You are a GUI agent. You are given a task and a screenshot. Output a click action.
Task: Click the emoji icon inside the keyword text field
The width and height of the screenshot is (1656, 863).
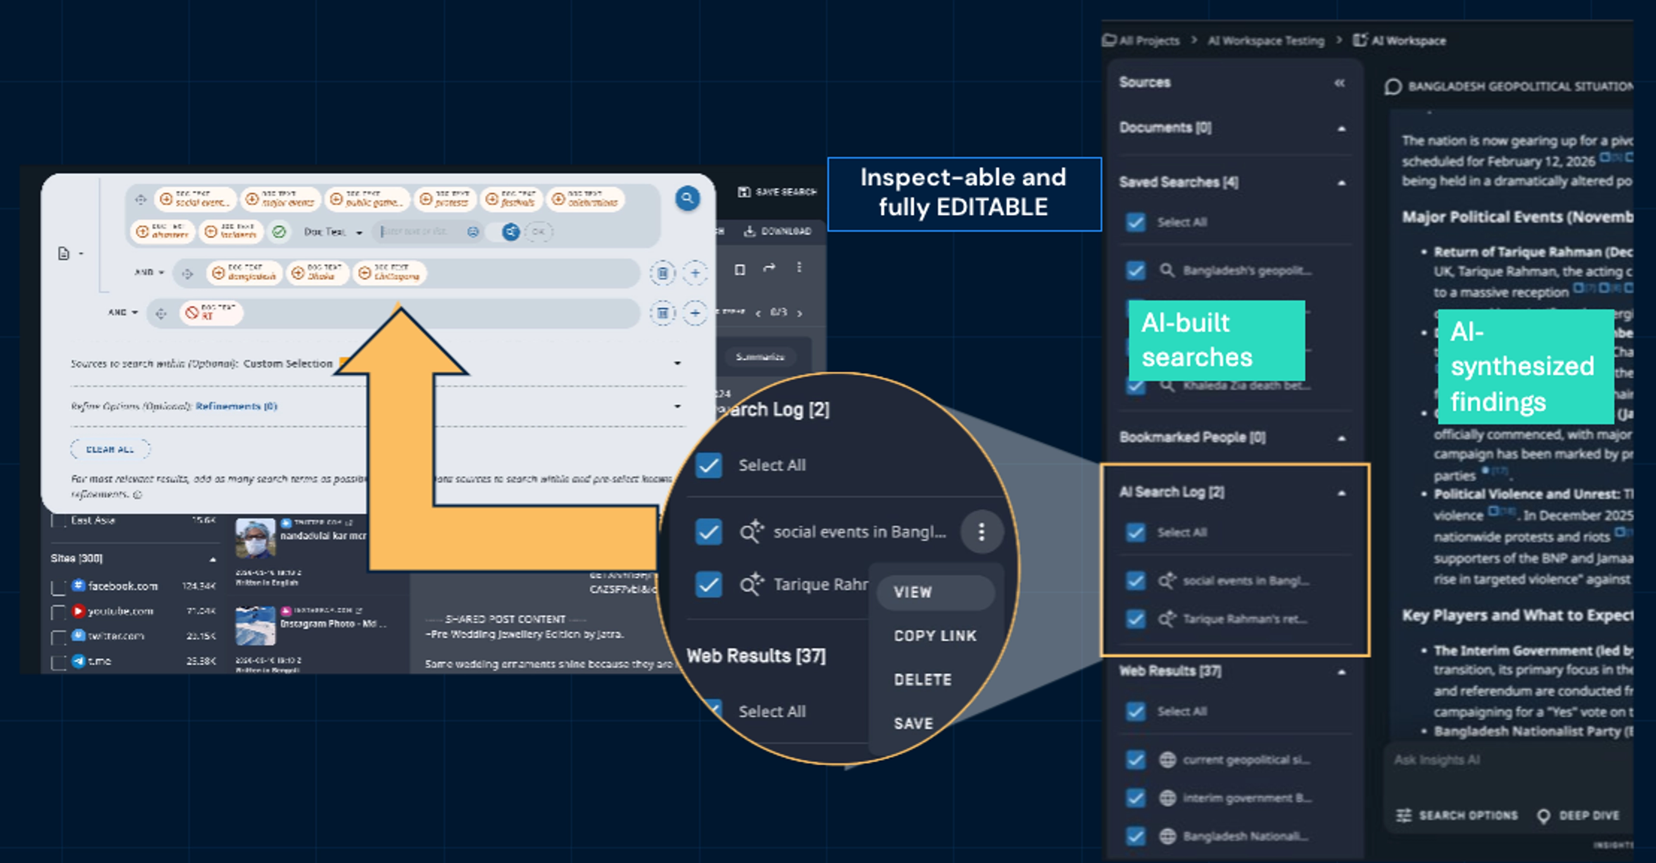(473, 232)
